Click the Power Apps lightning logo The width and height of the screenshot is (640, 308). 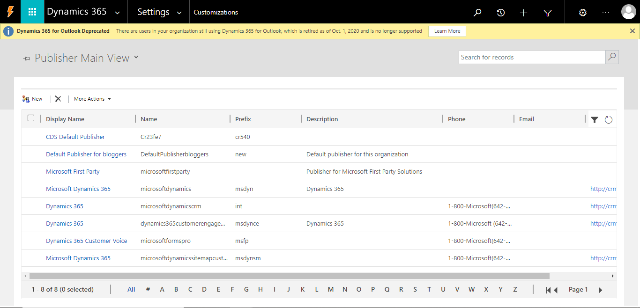click(10, 12)
